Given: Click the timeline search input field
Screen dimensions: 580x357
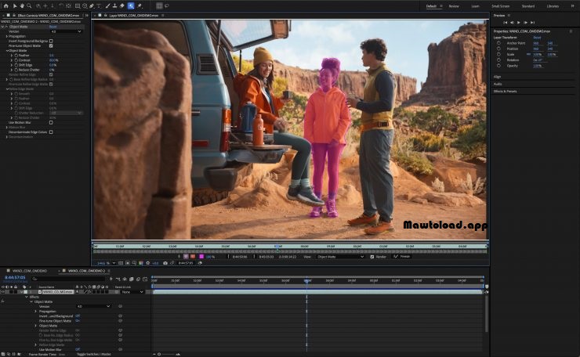Looking at the screenshot, I should (69, 279).
